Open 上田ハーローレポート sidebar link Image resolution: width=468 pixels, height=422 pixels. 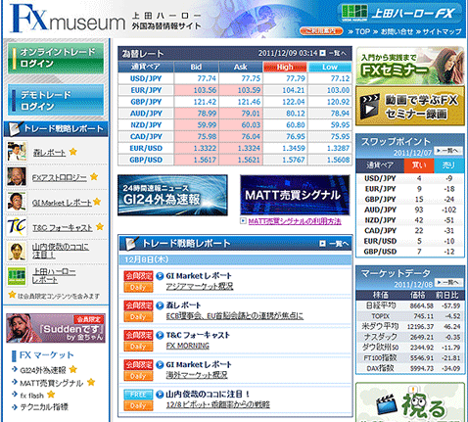[x=54, y=276]
